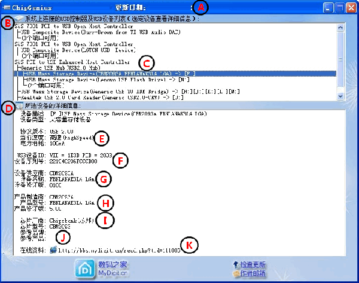Click the mail icon beside 作者邮箱

(x=236, y=273)
